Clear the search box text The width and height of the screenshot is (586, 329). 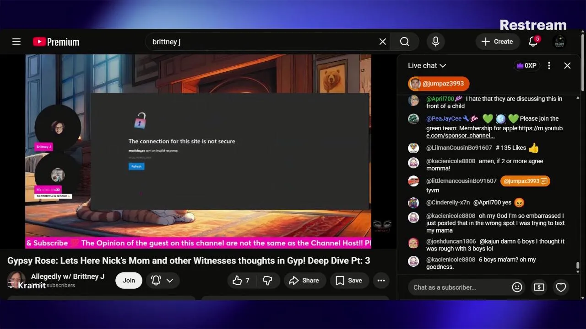[x=383, y=42]
